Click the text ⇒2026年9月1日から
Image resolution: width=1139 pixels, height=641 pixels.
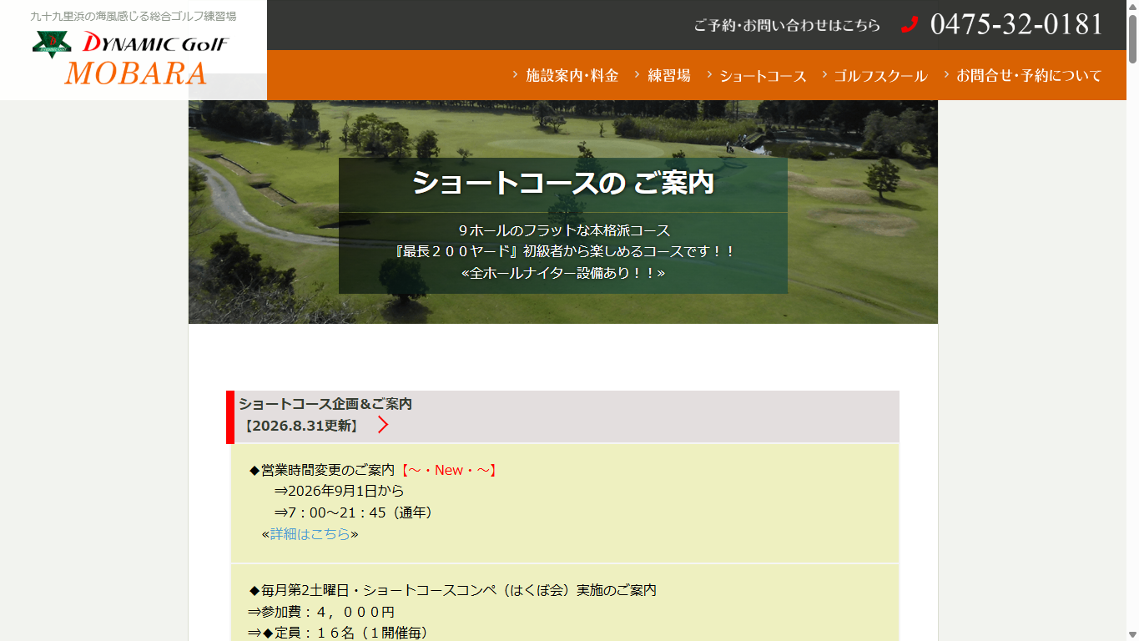point(339,491)
